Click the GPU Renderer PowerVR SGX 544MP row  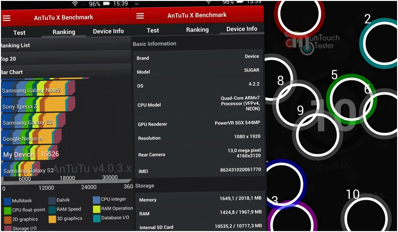[x=200, y=124]
